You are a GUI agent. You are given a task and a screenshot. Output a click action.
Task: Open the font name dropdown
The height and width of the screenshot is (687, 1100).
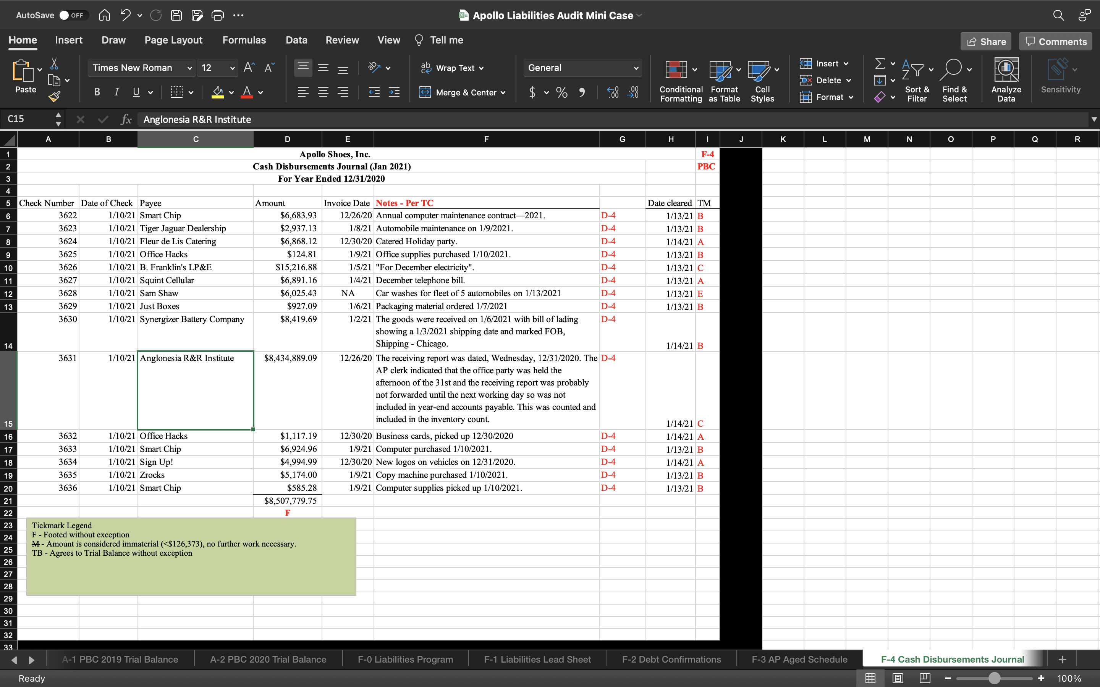coord(189,68)
